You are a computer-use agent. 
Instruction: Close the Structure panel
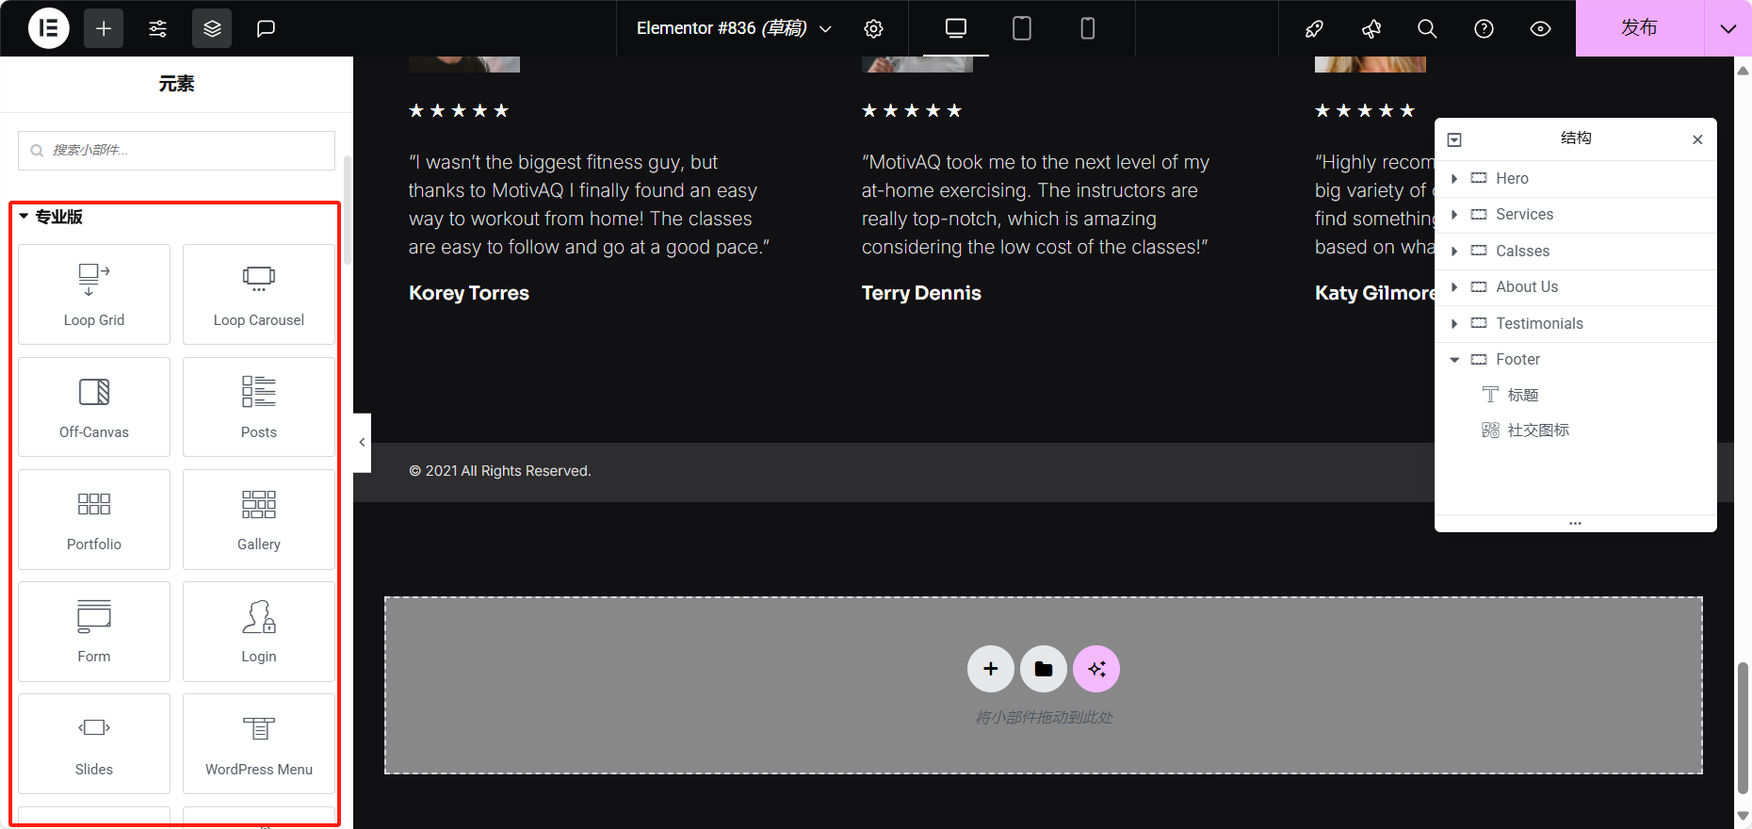click(1697, 139)
